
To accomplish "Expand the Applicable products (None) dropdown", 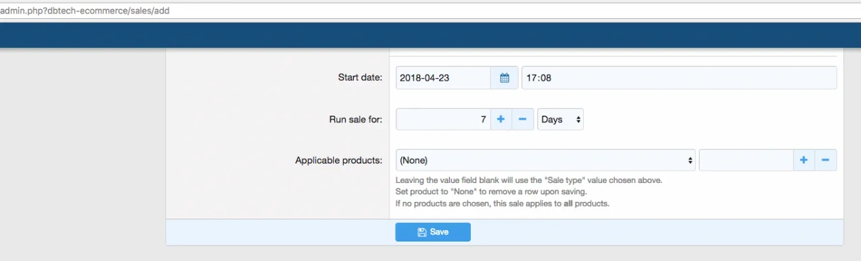I will 546,160.
